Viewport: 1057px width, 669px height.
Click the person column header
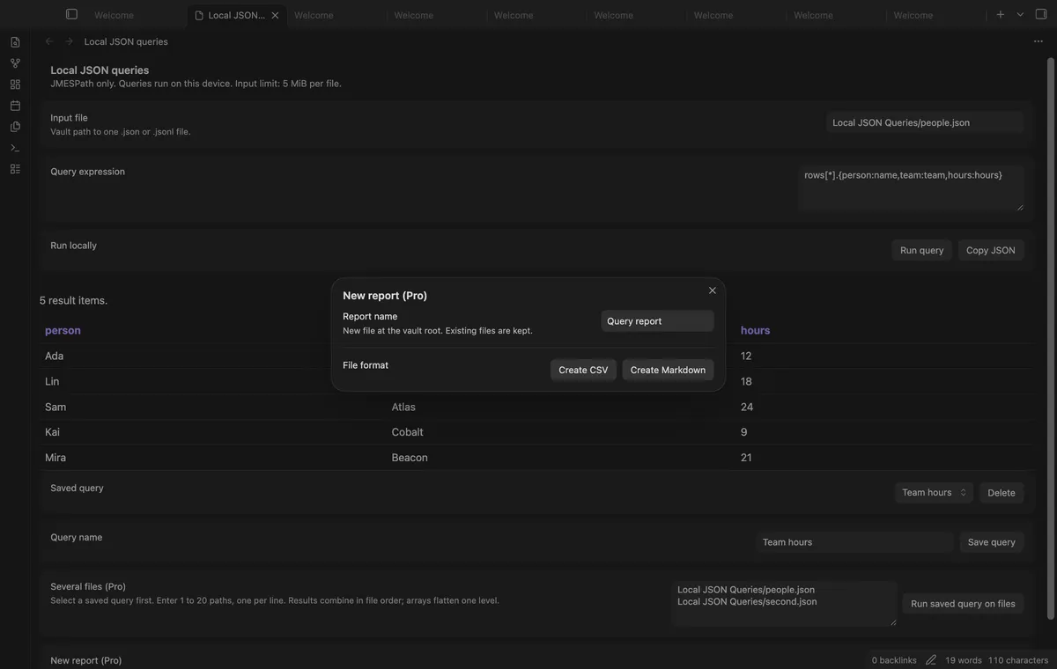coord(63,330)
